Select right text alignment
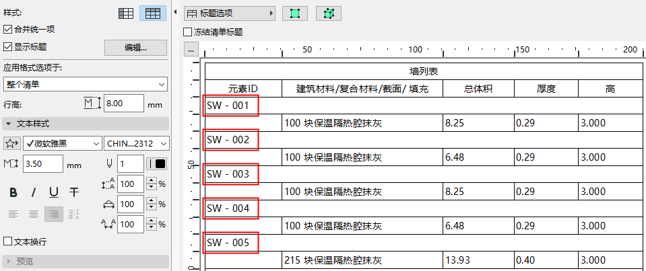Screen dimensions: 646x271 (54, 215)
